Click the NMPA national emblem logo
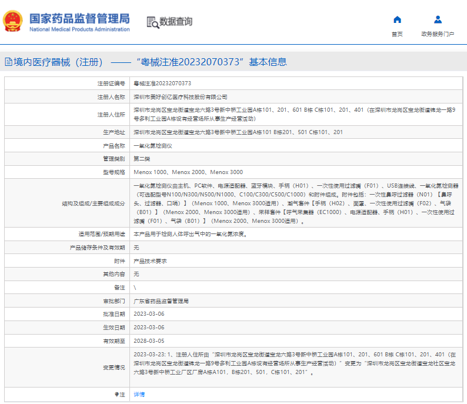Image resolution: width=467 pixels, height=404 pixels. [12, 21]
